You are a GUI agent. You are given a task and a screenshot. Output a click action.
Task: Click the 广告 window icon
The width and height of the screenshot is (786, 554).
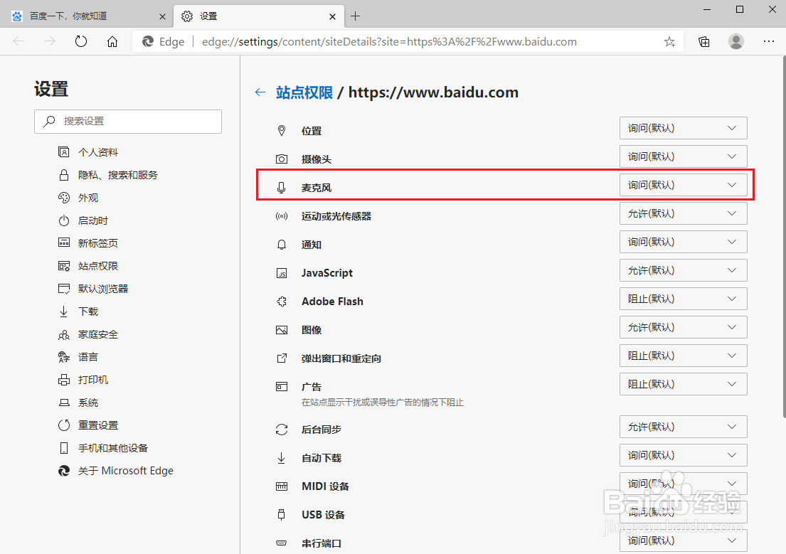[x=282, y=387]
